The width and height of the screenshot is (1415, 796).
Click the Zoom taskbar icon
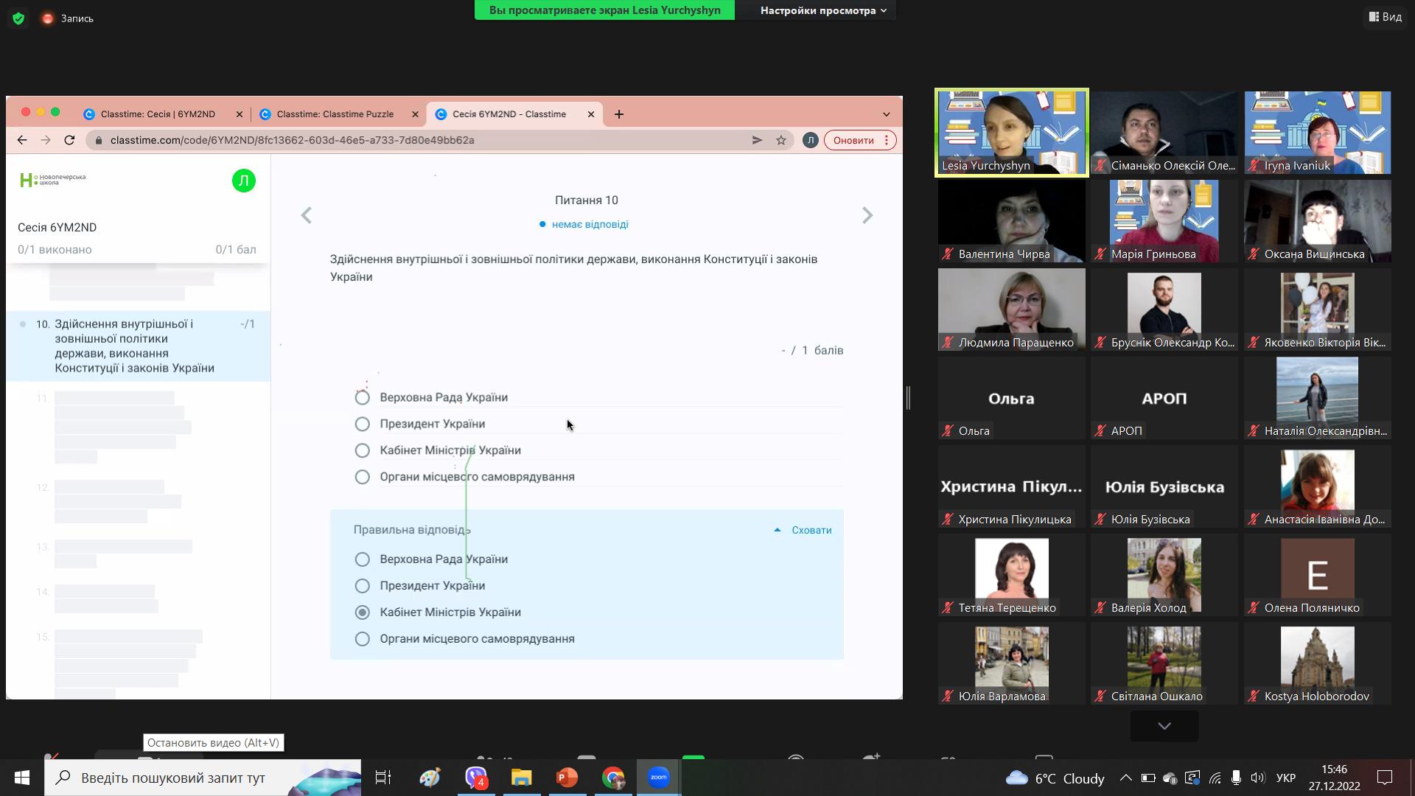[659, 778]
